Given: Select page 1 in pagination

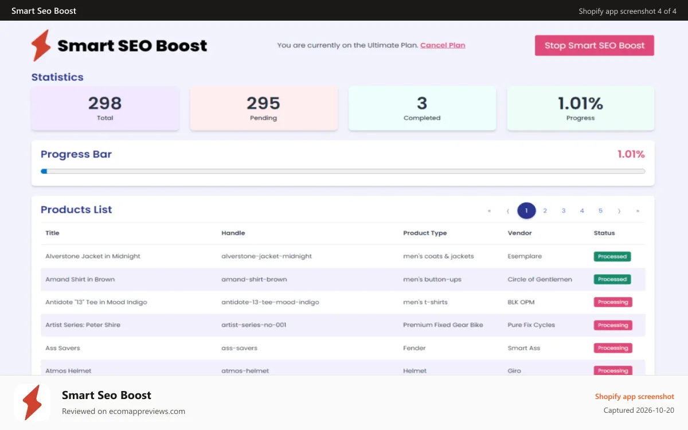Looking at the screenshot, I should 526,210.
